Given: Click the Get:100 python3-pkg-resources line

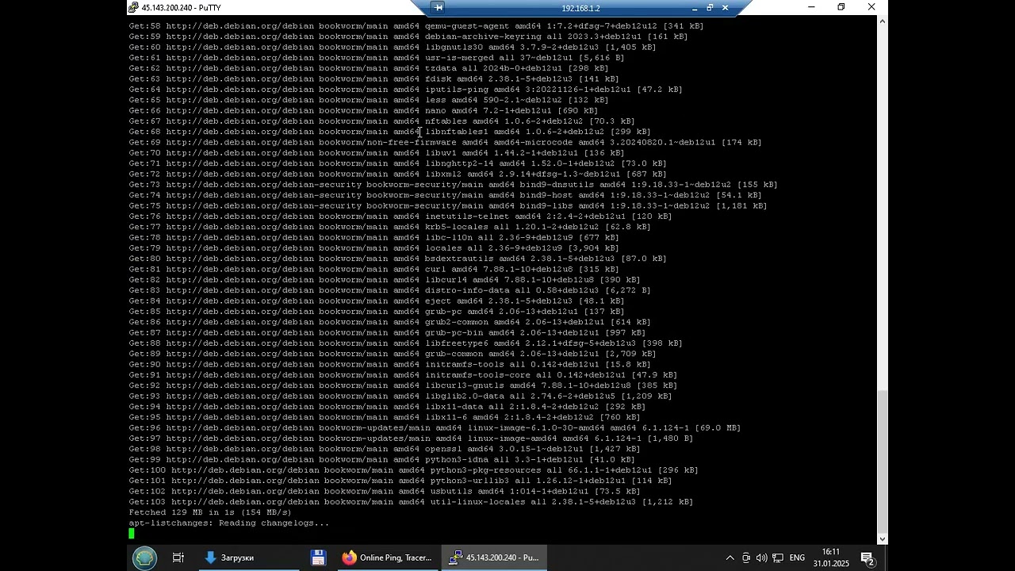Looking at the screenshot, I should pyautogui.click(x=414, y=470).
